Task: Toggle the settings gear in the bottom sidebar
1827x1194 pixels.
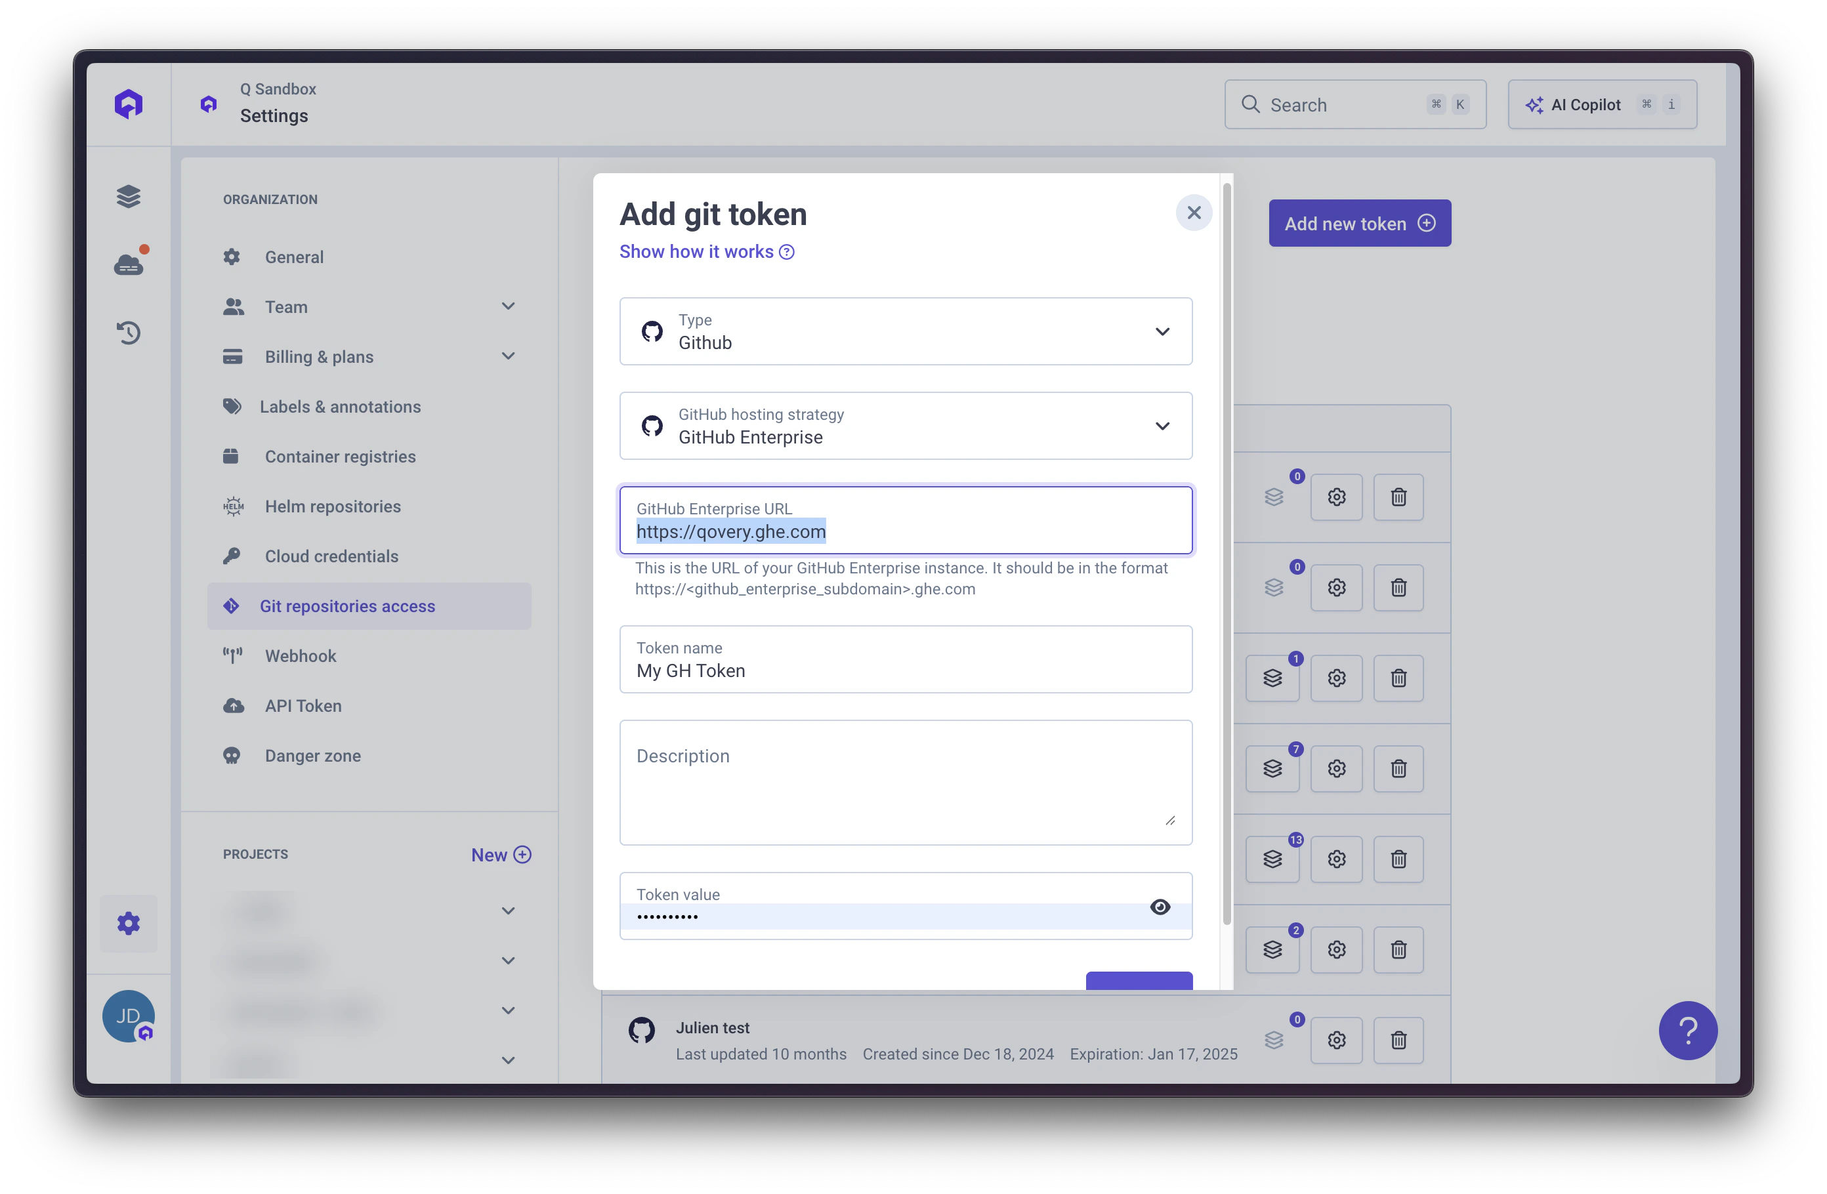Action: tap(128, 924)
